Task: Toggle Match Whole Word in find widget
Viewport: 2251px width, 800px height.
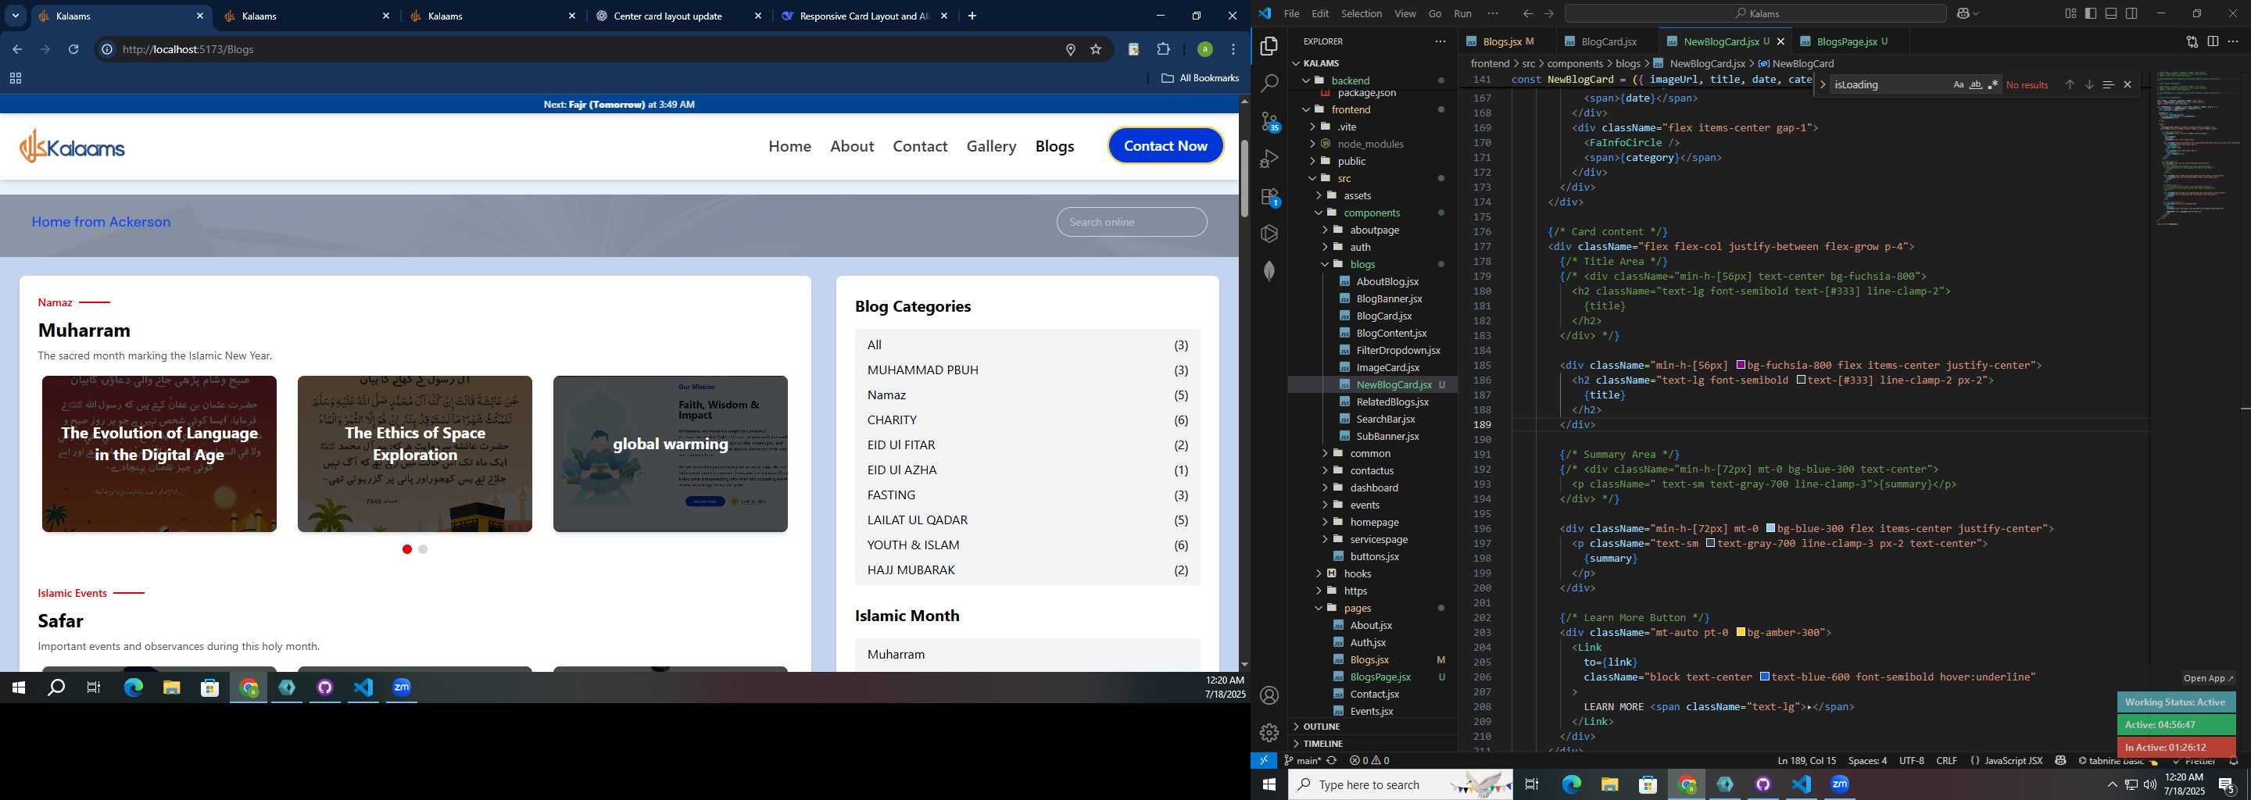Action: [1975, 84]
